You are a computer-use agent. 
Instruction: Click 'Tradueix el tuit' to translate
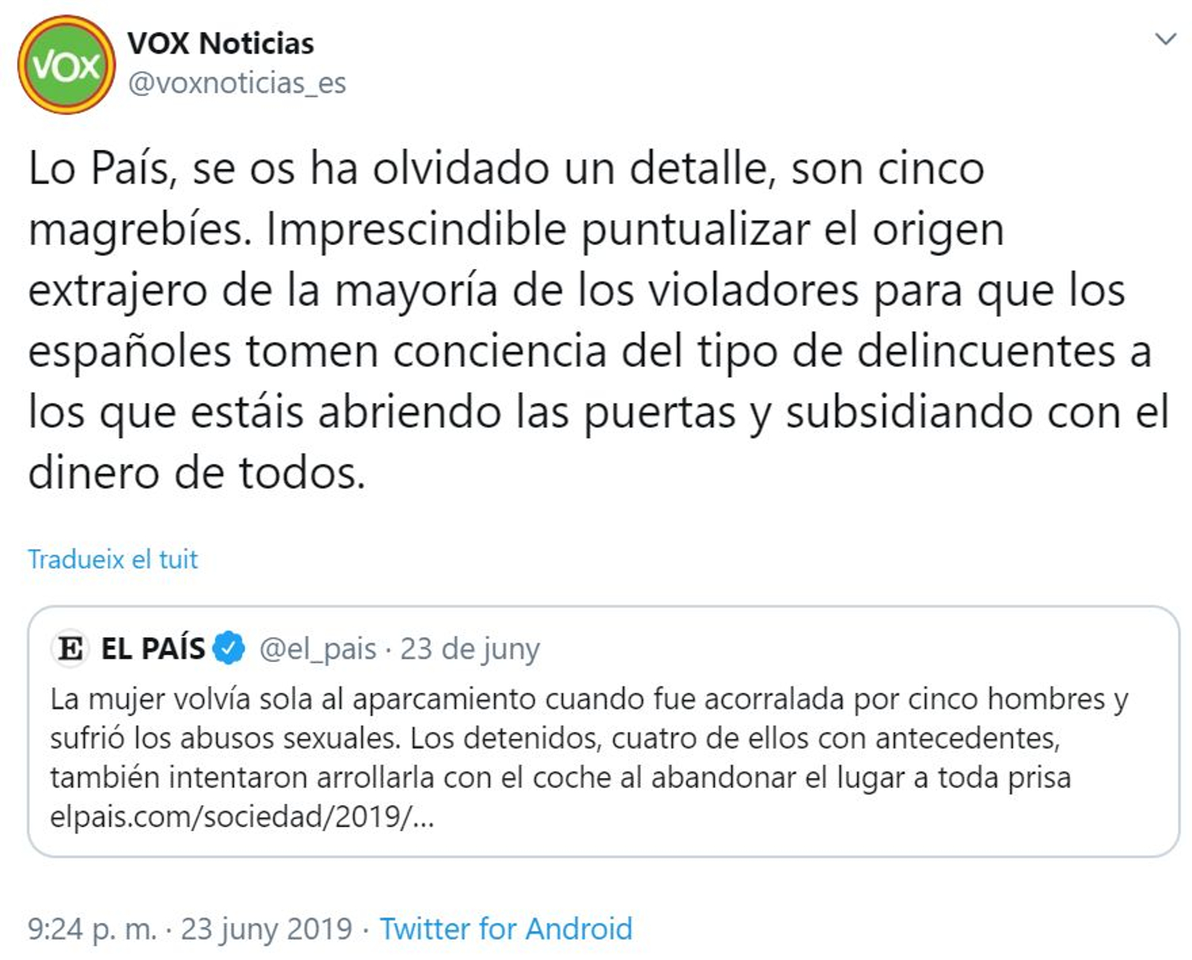(113, 559)
